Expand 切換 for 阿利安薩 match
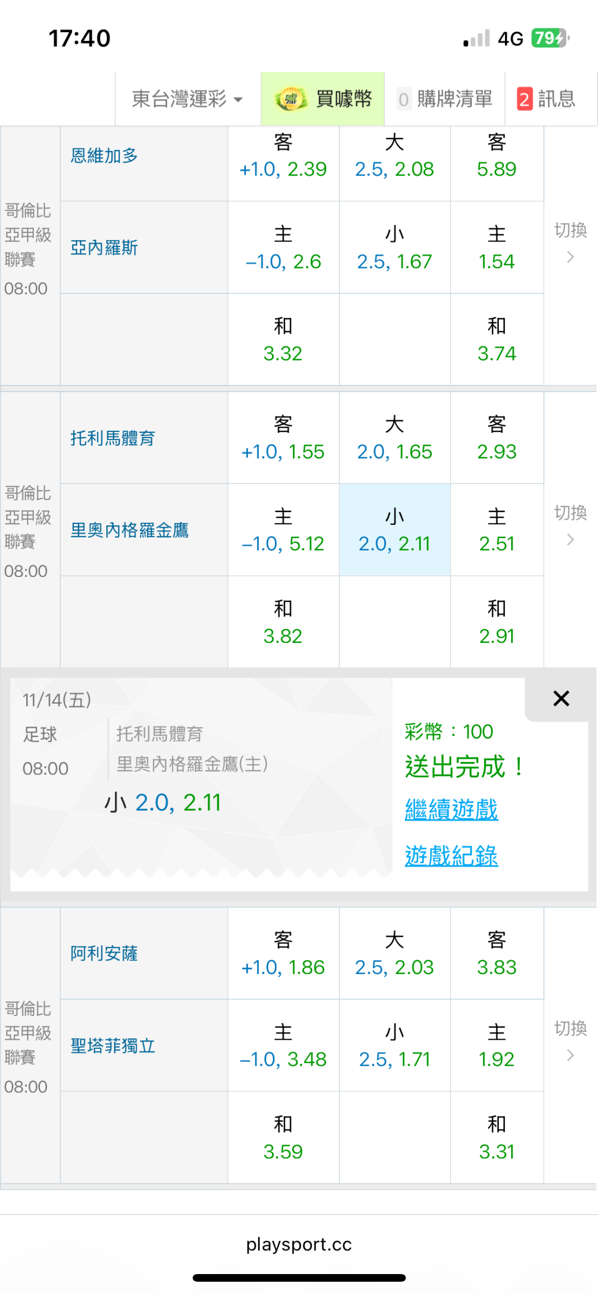598x1294 pixels. [570, 1041]
